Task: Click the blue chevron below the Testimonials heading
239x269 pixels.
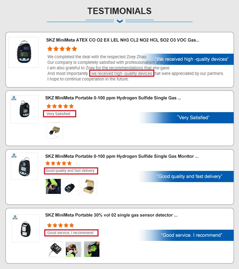Action: click(x=119, y=21)
